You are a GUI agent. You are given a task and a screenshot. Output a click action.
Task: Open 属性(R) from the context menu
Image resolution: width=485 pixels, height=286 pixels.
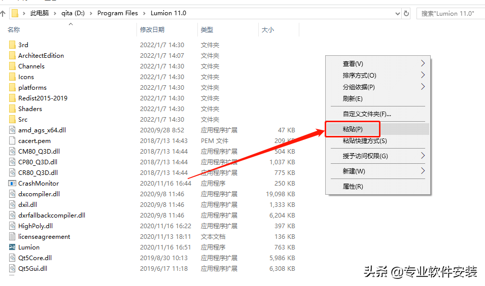pos(377,187)
